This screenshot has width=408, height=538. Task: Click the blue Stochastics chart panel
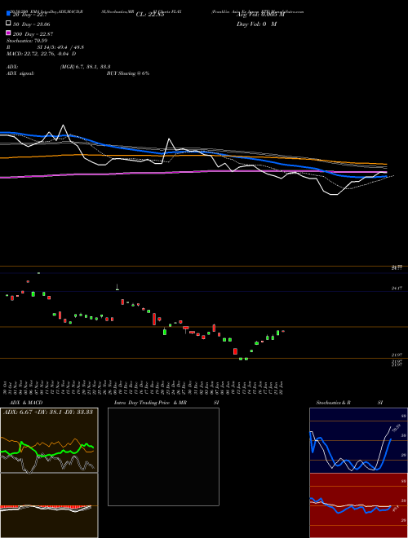[x=358, y=440]
